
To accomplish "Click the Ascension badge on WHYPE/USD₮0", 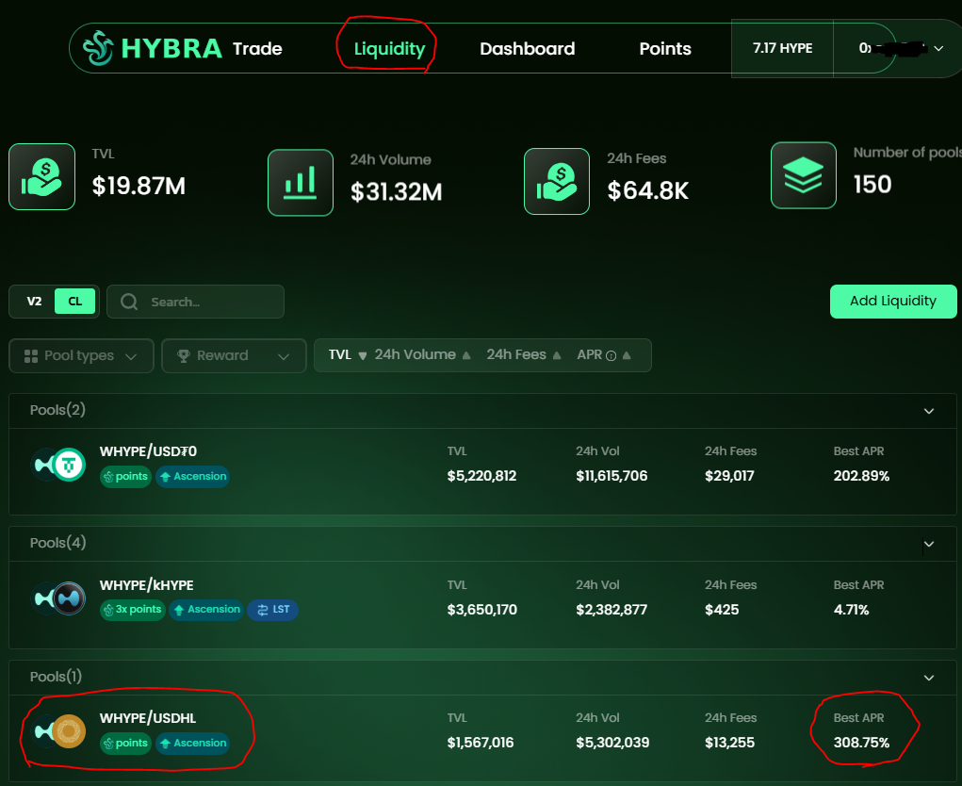I will pyautogui.click(x=192, y=476).
